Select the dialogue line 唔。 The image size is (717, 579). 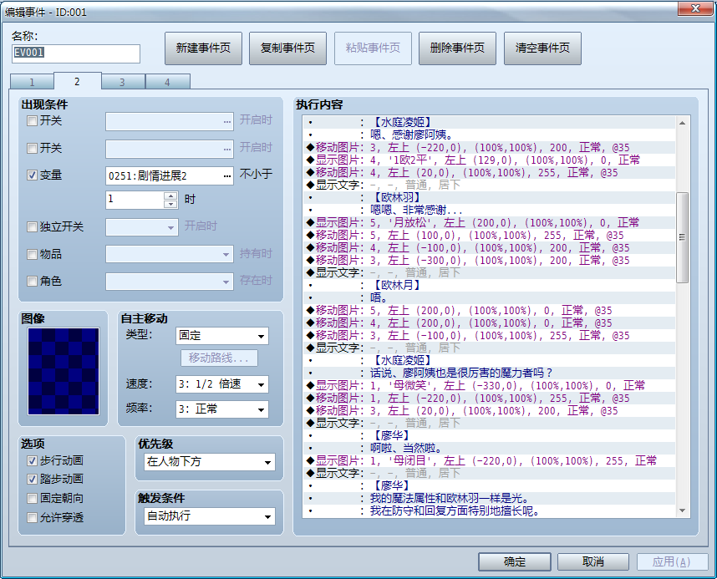click(489, 297)
